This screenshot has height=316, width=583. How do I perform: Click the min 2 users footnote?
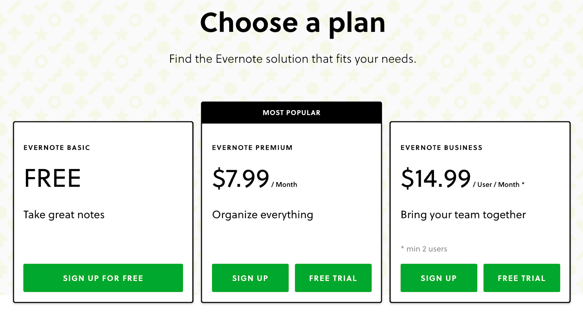tap(424, 249)
